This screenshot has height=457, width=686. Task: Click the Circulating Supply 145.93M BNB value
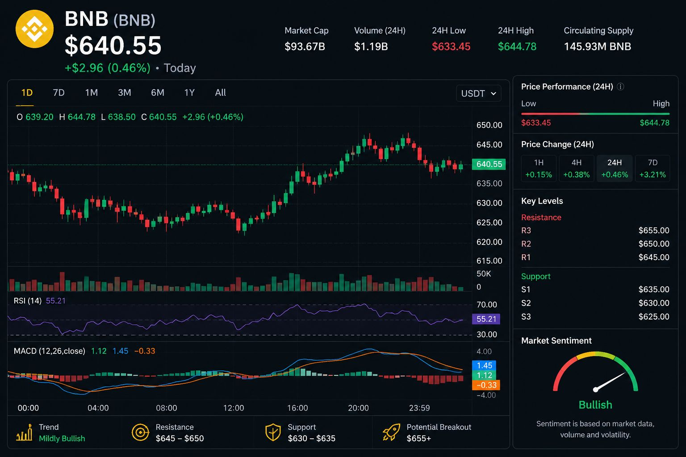pyautogui.click(x=597, y=46)
